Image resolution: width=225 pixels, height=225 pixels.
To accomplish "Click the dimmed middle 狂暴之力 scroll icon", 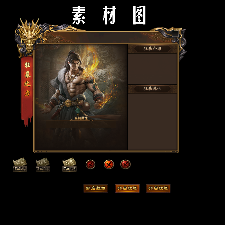I will pyautogui.click(x=43, y=165).
